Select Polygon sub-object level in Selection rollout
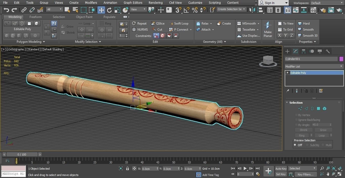The width and height of the screenshot is (345, 178). 318,108
